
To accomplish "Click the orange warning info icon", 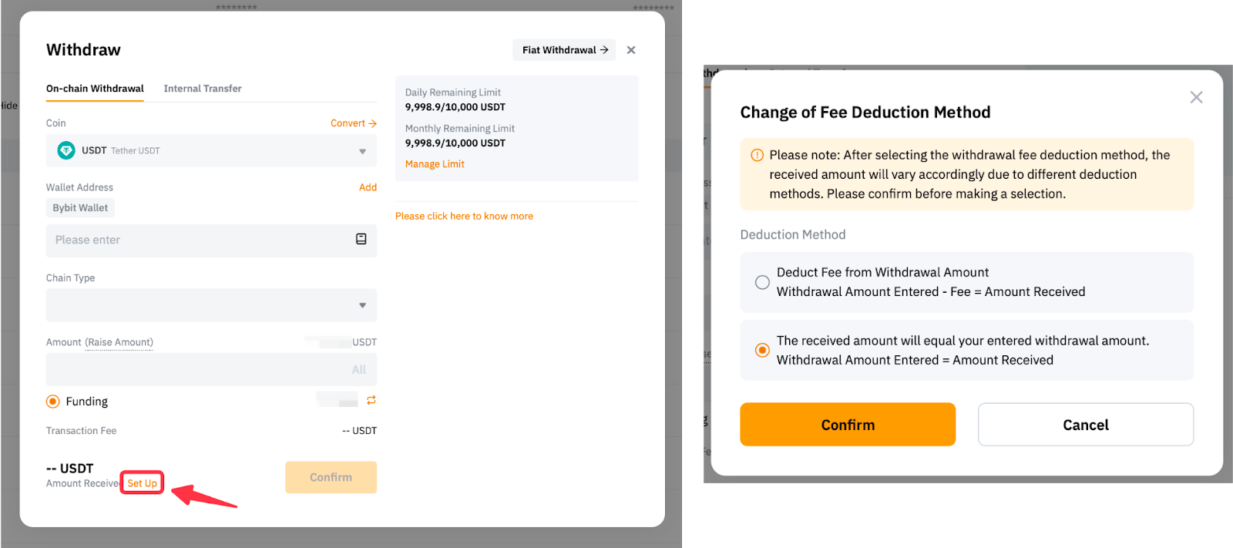I will (x=757, y=155).
